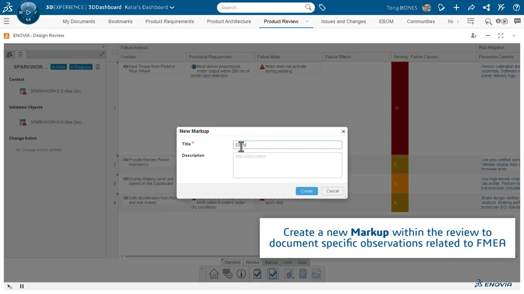The image size is (524, 294).
Task: Click the markup Title input field
Action: pos(288,145)
